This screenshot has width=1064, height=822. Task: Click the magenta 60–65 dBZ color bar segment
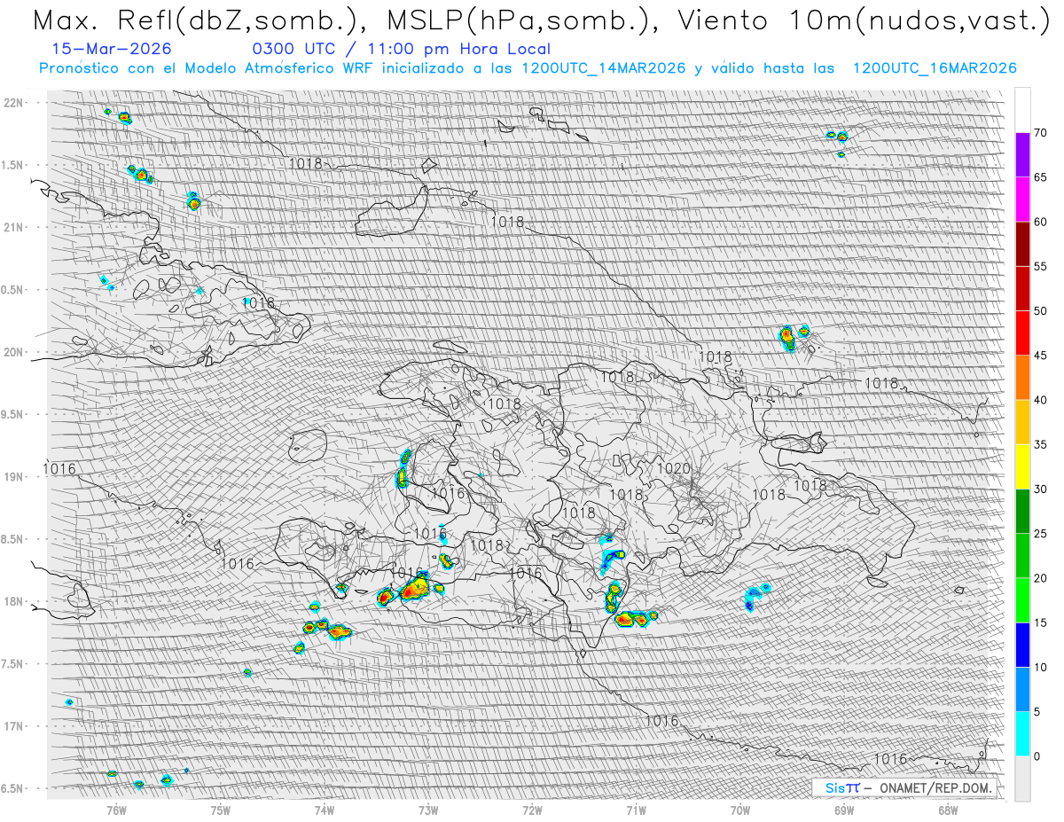(x=1022, y=200)
